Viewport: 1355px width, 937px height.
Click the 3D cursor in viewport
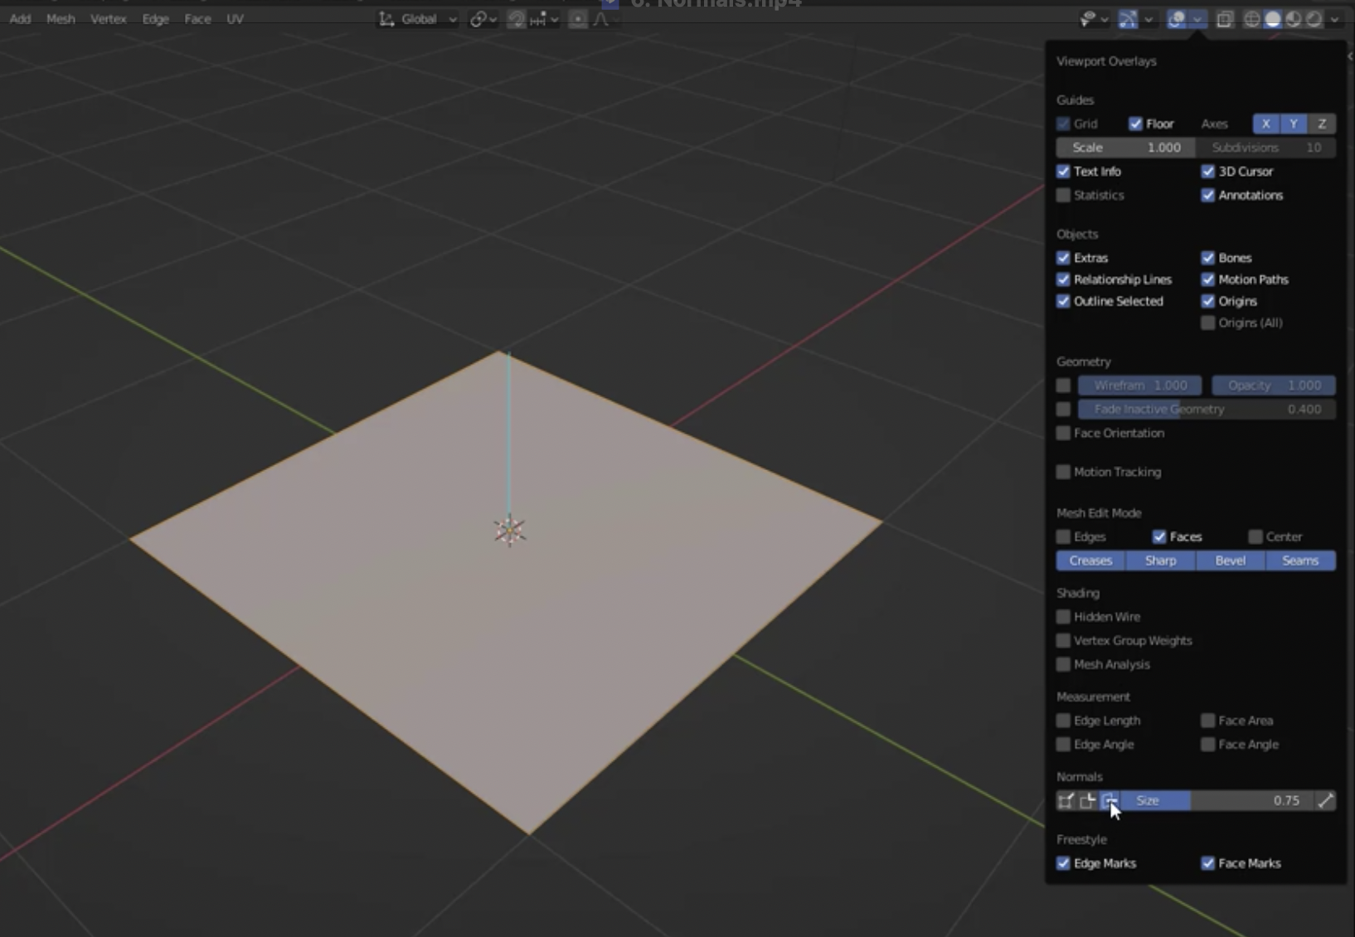509,531
